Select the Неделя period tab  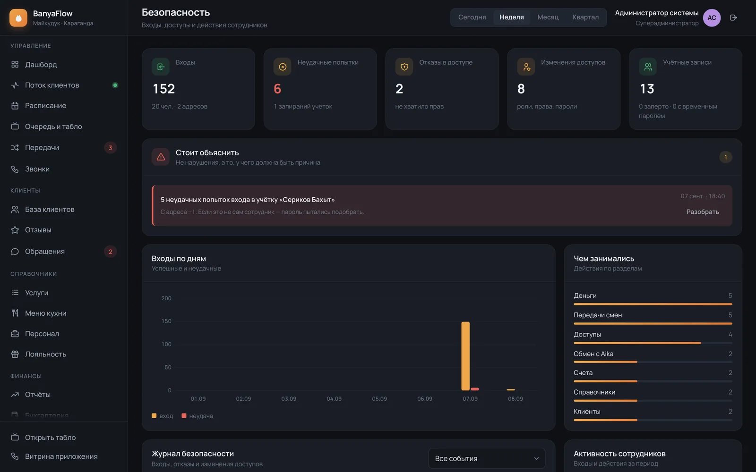(x=512, y=17)
